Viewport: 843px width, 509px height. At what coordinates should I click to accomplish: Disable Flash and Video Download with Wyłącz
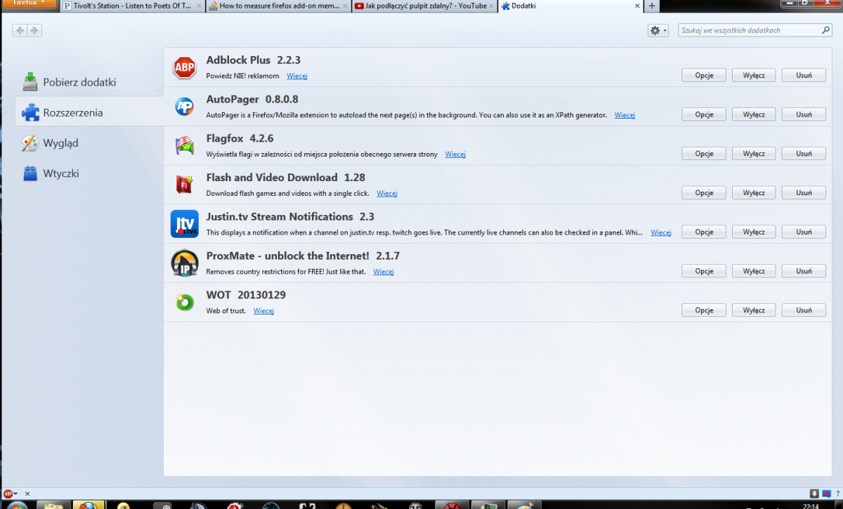(x=754, y=193)
